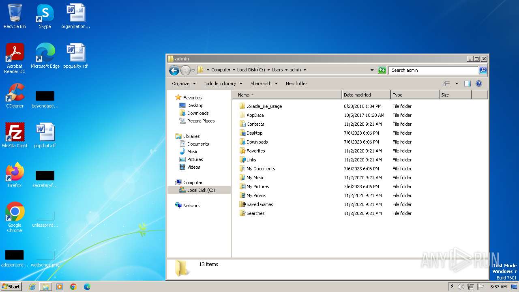Select the phpthat.rtf desktop file
The width and height of the screenshot is (519, 292).
click(45, 135)
